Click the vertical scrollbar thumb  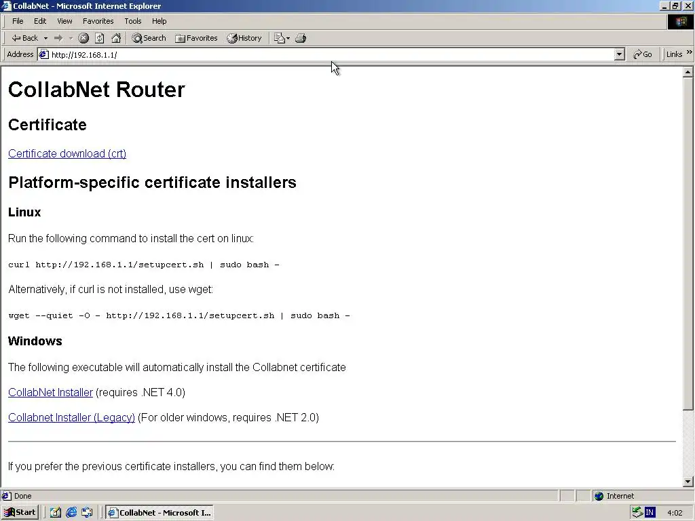(688, 244)
